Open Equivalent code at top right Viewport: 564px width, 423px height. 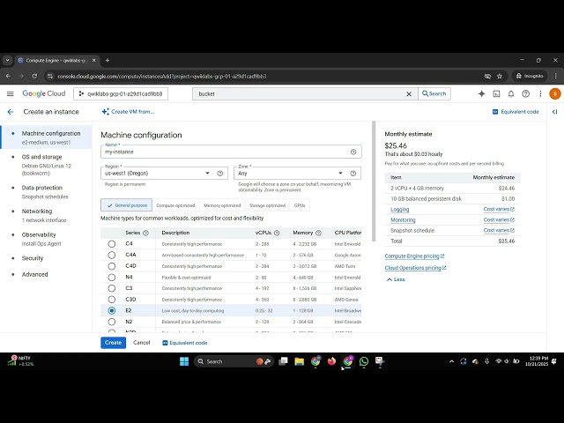[x=516, y=112]
